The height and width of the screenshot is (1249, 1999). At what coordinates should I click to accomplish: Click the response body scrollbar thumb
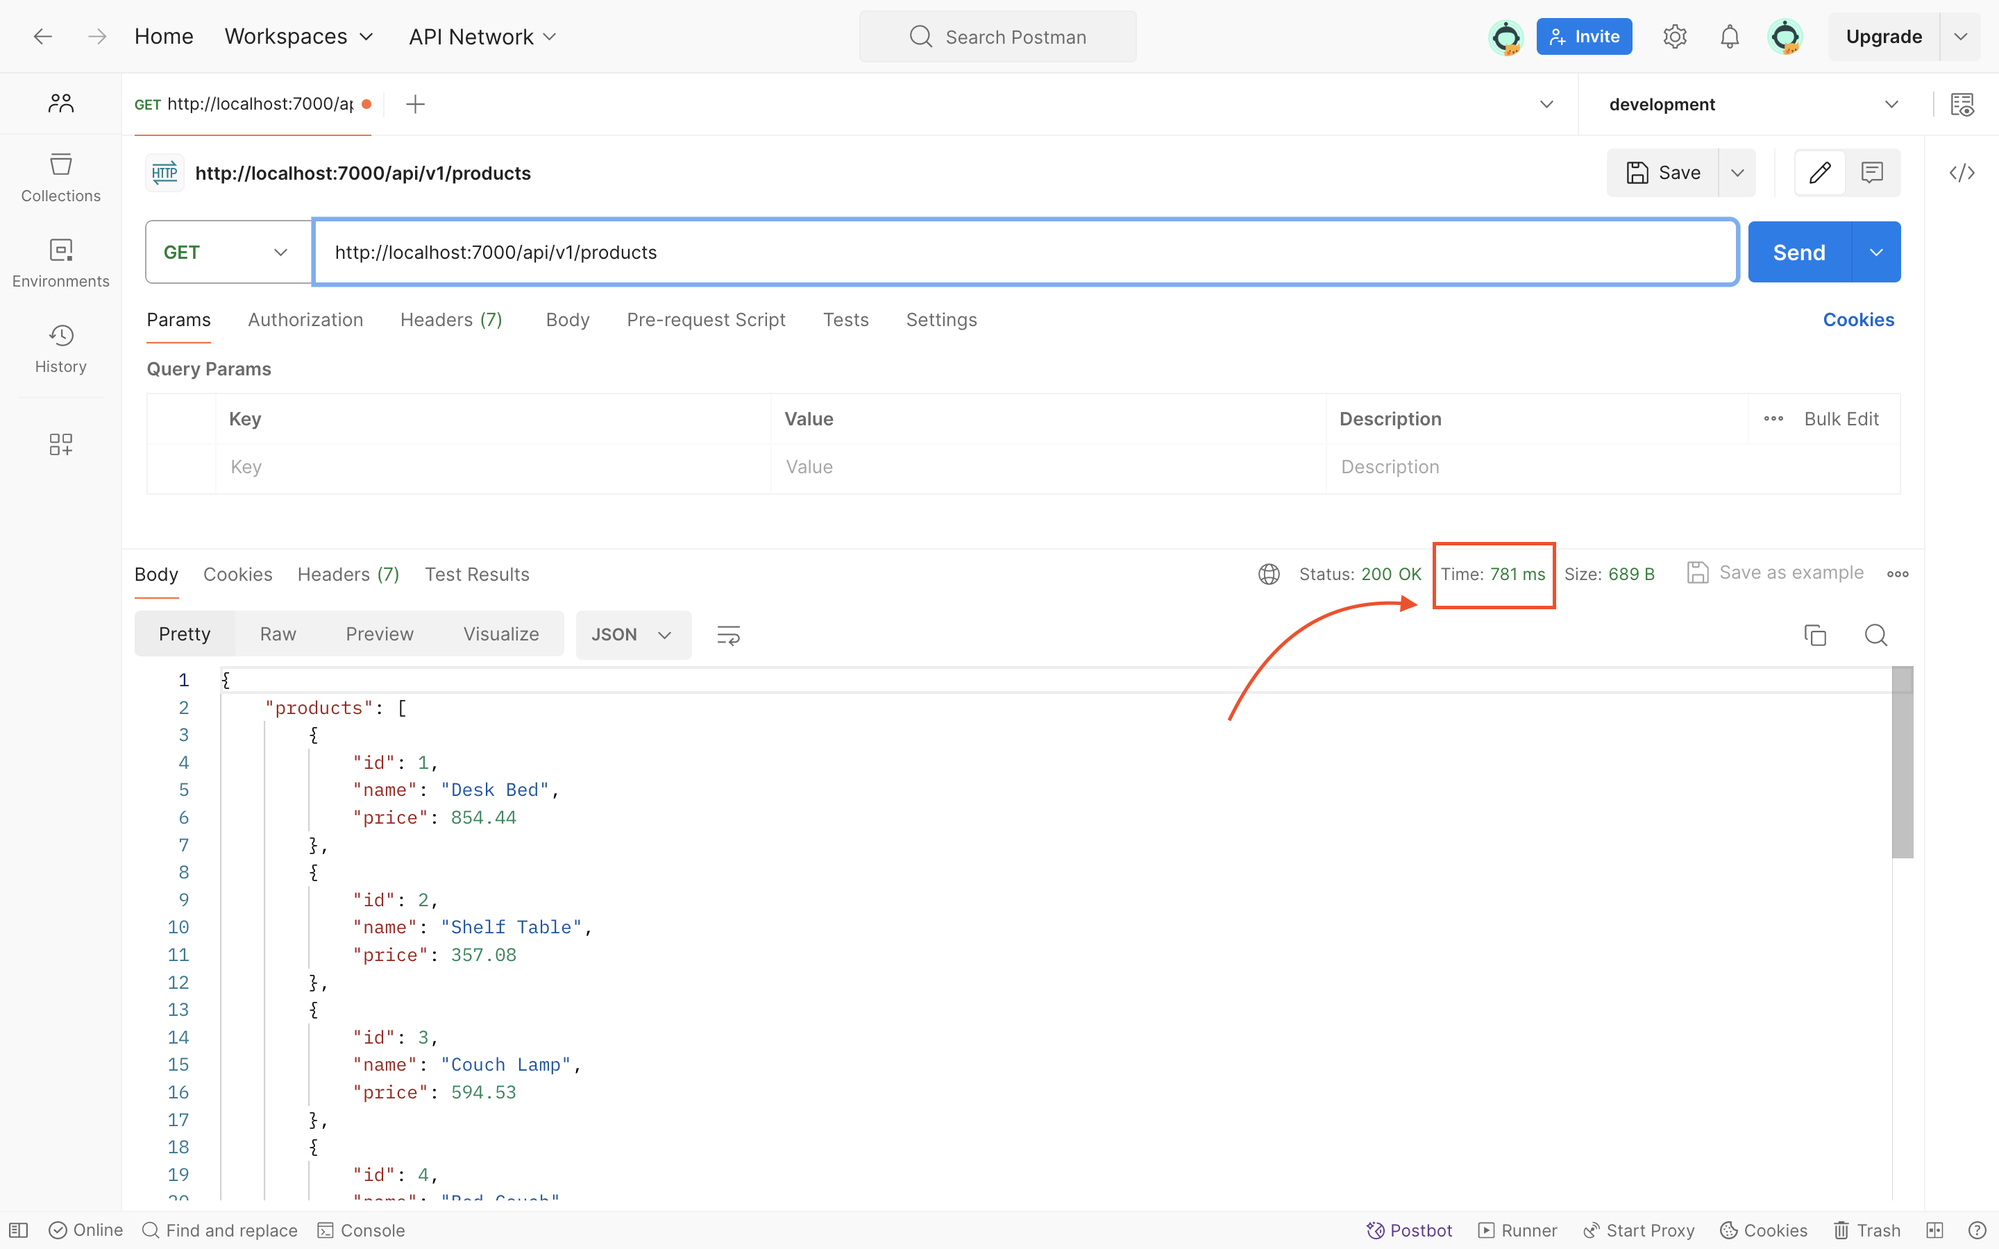click(1903, 762)
